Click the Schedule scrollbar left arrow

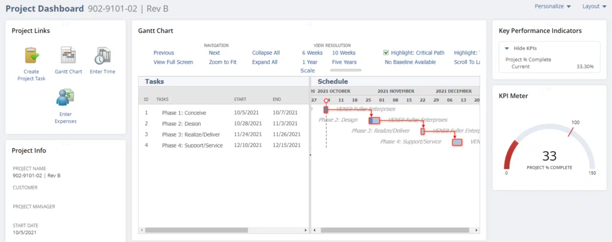(314, 230)
